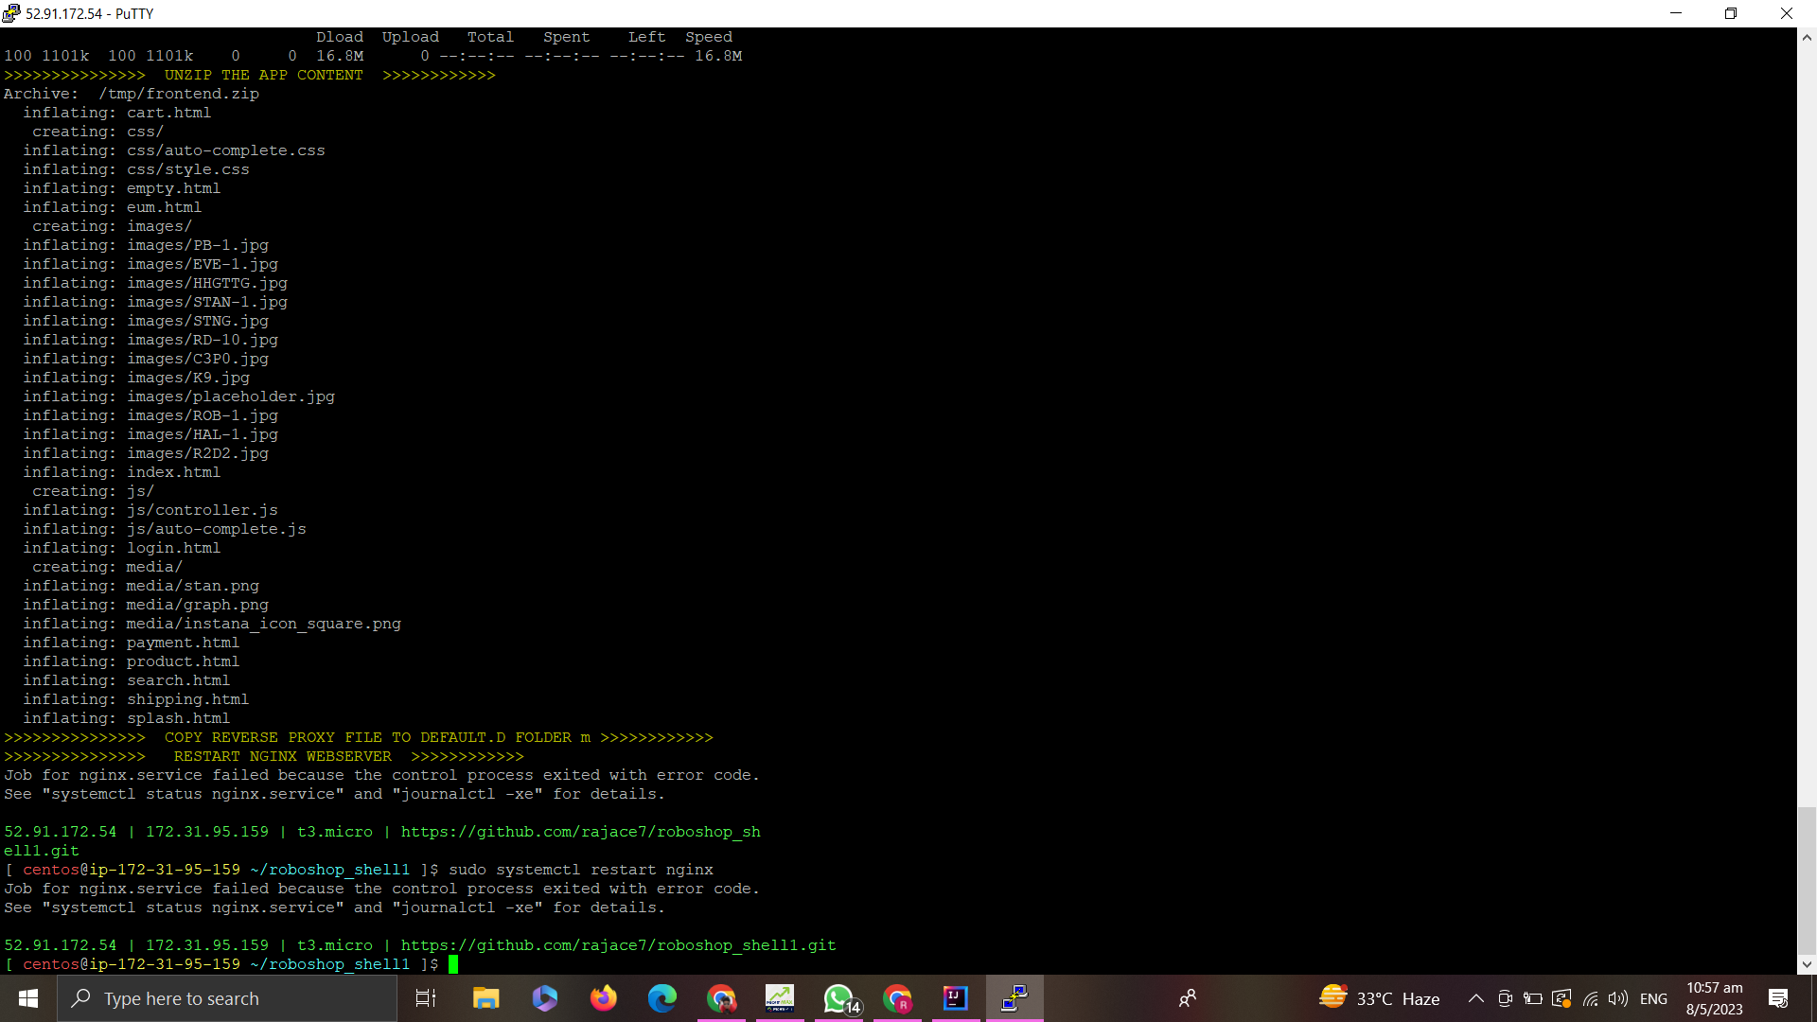Launch IntelliJ IDEA from taskbar
The image size is (1817, 1022).
956,998
